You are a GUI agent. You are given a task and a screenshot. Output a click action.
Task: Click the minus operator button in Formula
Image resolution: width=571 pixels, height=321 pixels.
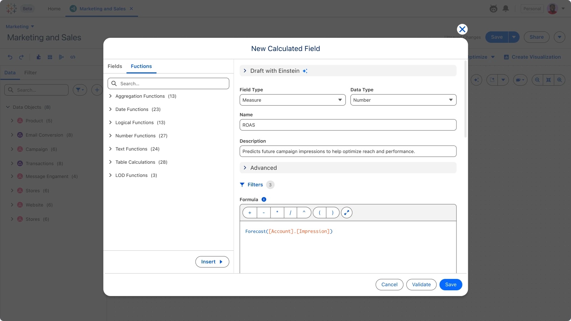264,213
